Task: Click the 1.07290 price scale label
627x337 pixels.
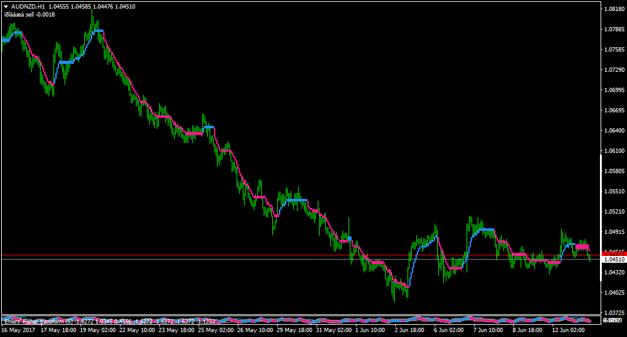Action: (x=614, y=70)
